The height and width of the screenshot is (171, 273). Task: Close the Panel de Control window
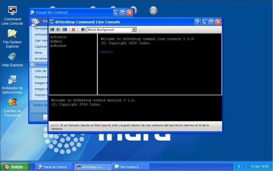coord(130,12)
